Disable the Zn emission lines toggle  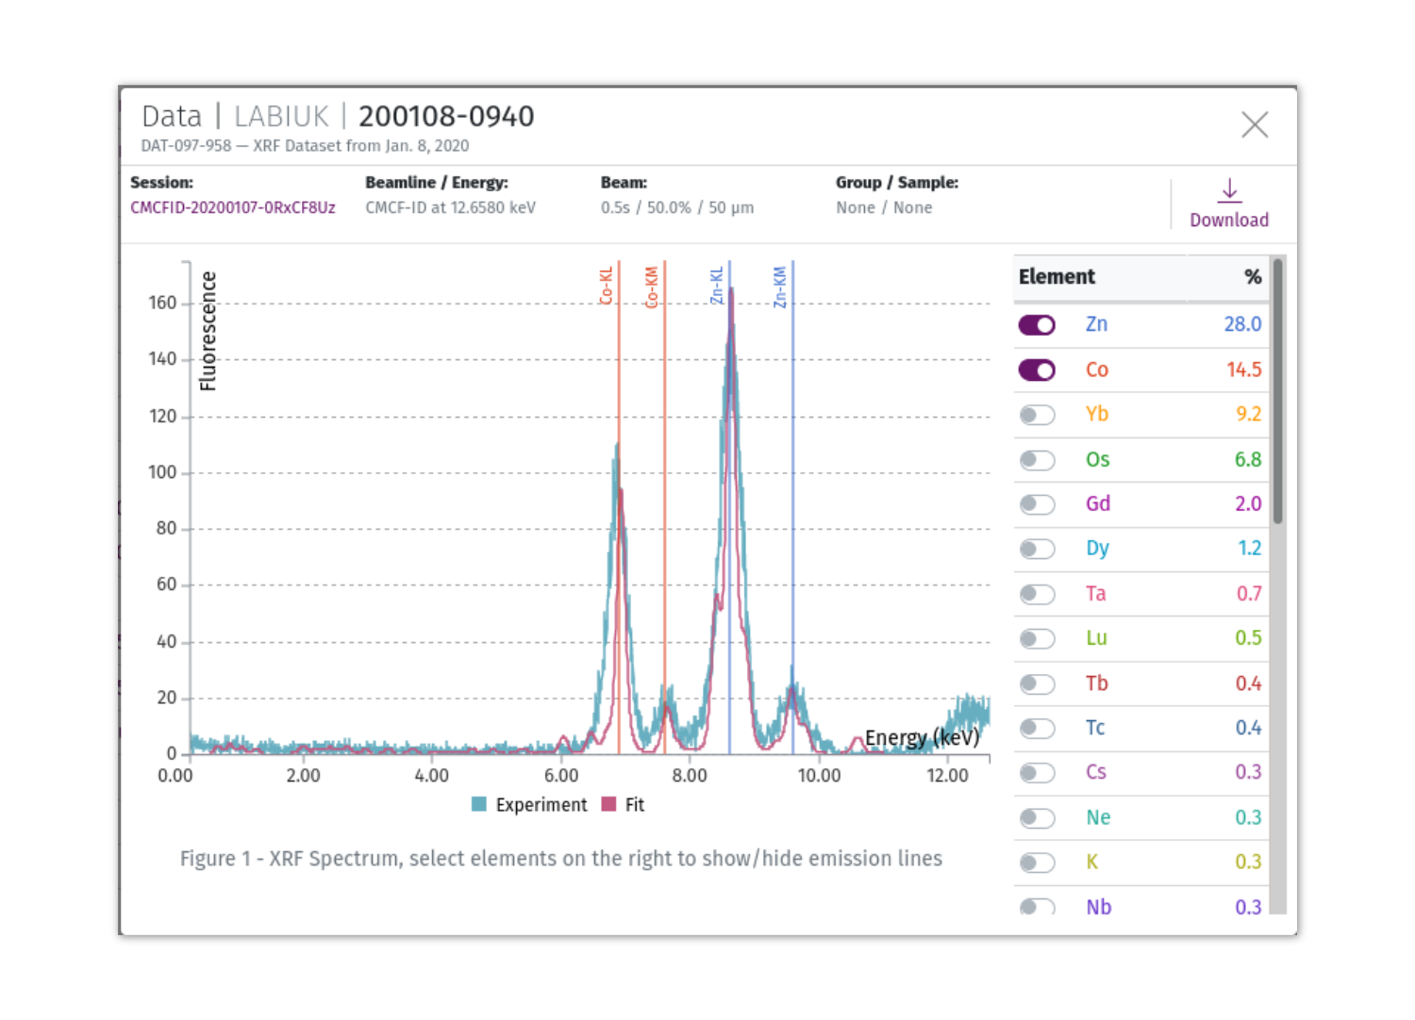[x=1037, y=325]
